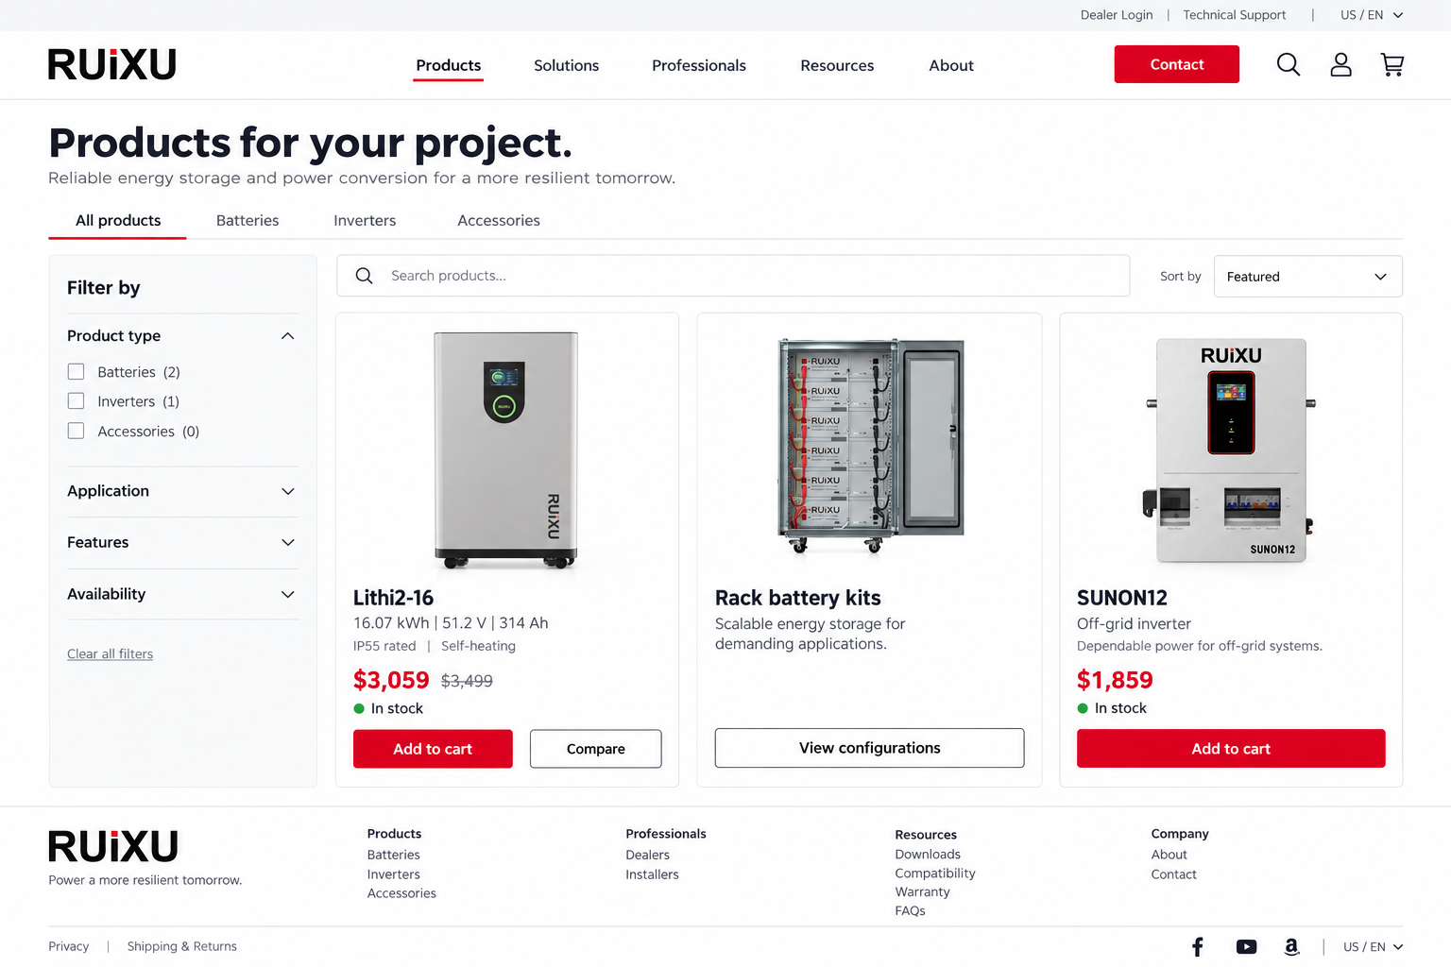Image resolution: width=1451 pixels, height=967 pixels.
Task: Collapse the Product type filter section
Action: point(288,336)
